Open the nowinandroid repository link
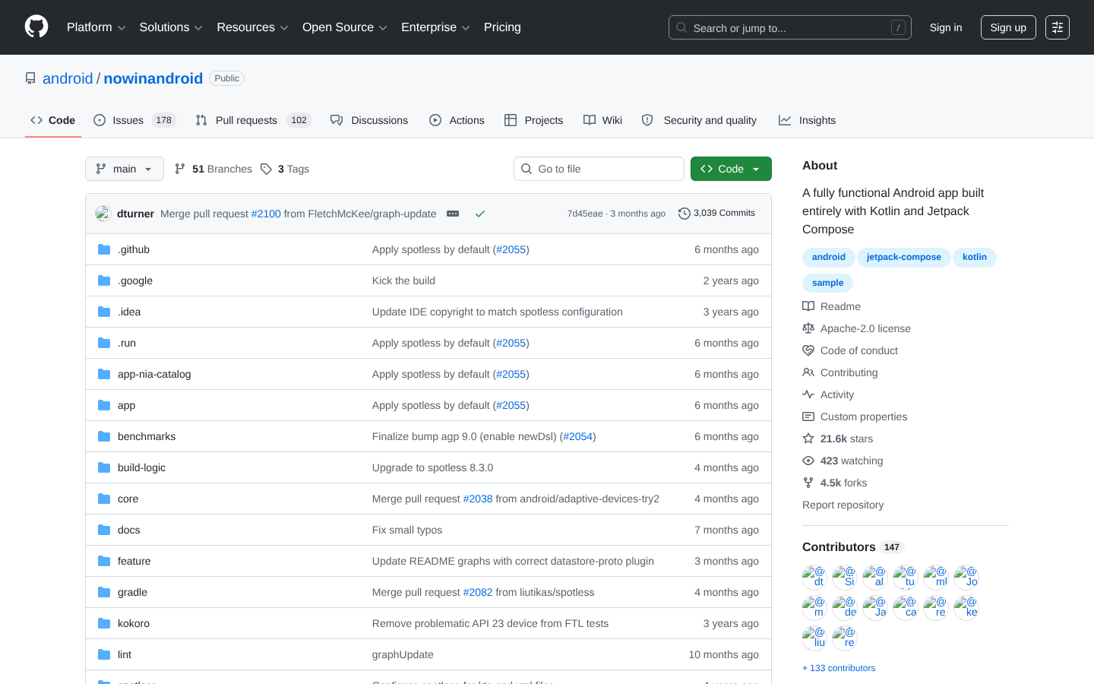Screen dimensions: 1094x684 pos(153,78)
